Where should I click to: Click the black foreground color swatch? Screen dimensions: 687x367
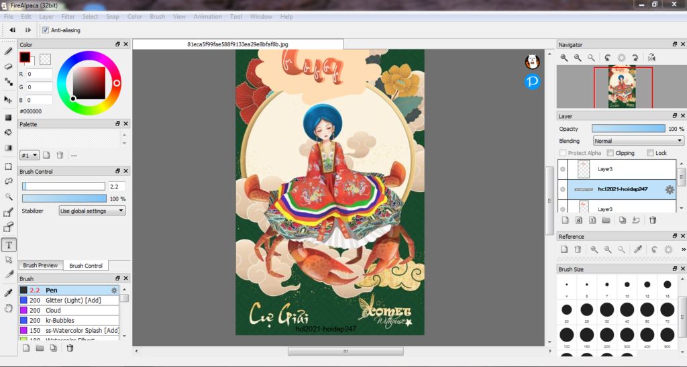click(25, 57)
